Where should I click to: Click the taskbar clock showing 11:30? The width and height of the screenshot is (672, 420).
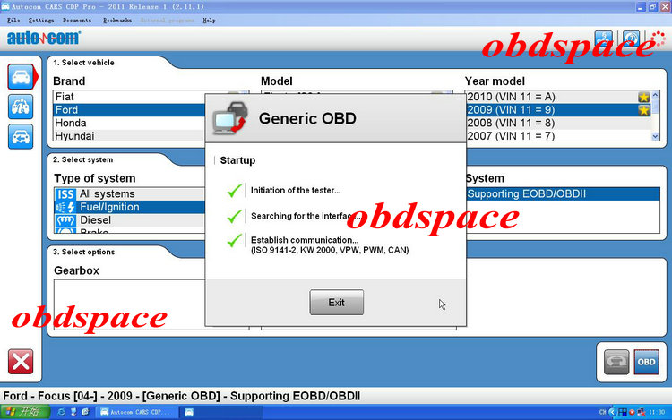657,412
